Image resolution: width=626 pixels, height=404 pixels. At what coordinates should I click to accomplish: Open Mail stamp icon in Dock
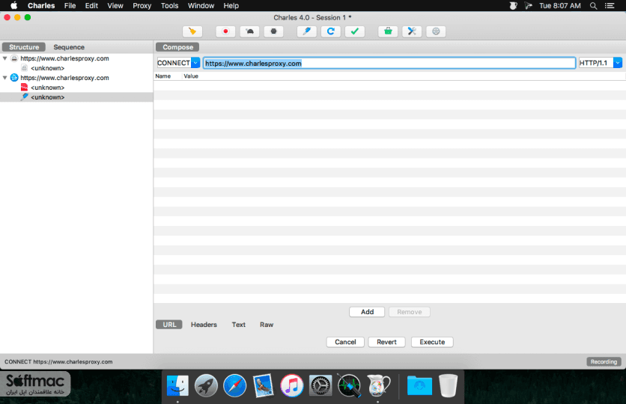click(x=264, y=385)
